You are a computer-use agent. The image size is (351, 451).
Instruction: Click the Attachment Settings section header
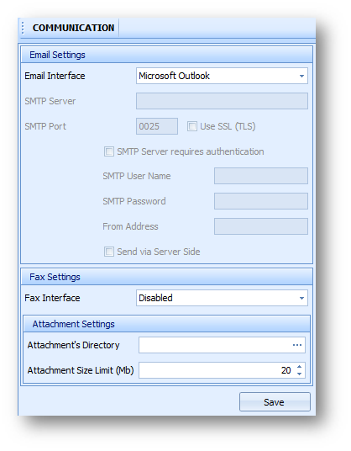tap(167, 324)
